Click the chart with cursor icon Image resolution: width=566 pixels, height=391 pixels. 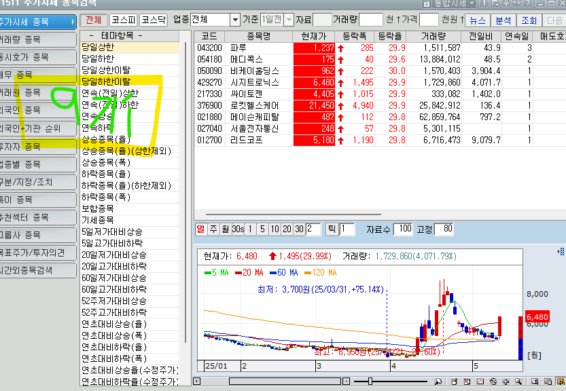[x=535, y=381]
